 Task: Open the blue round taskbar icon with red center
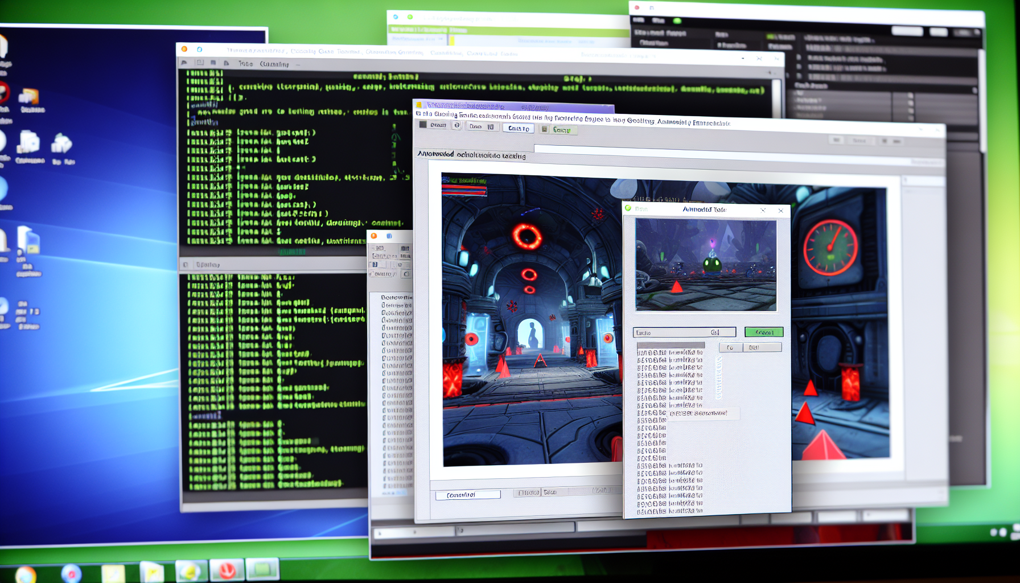coord(71,574)
